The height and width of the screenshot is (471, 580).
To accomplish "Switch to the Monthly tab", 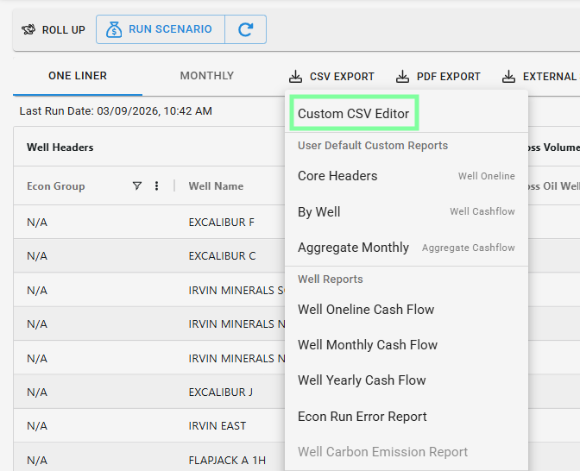I will point(206,76).
